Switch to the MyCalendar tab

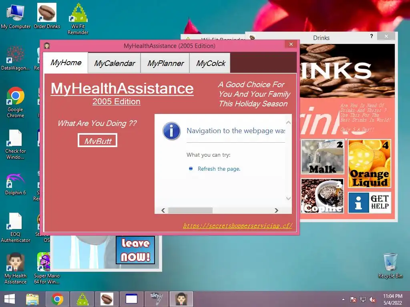click(x=114, y=63)
